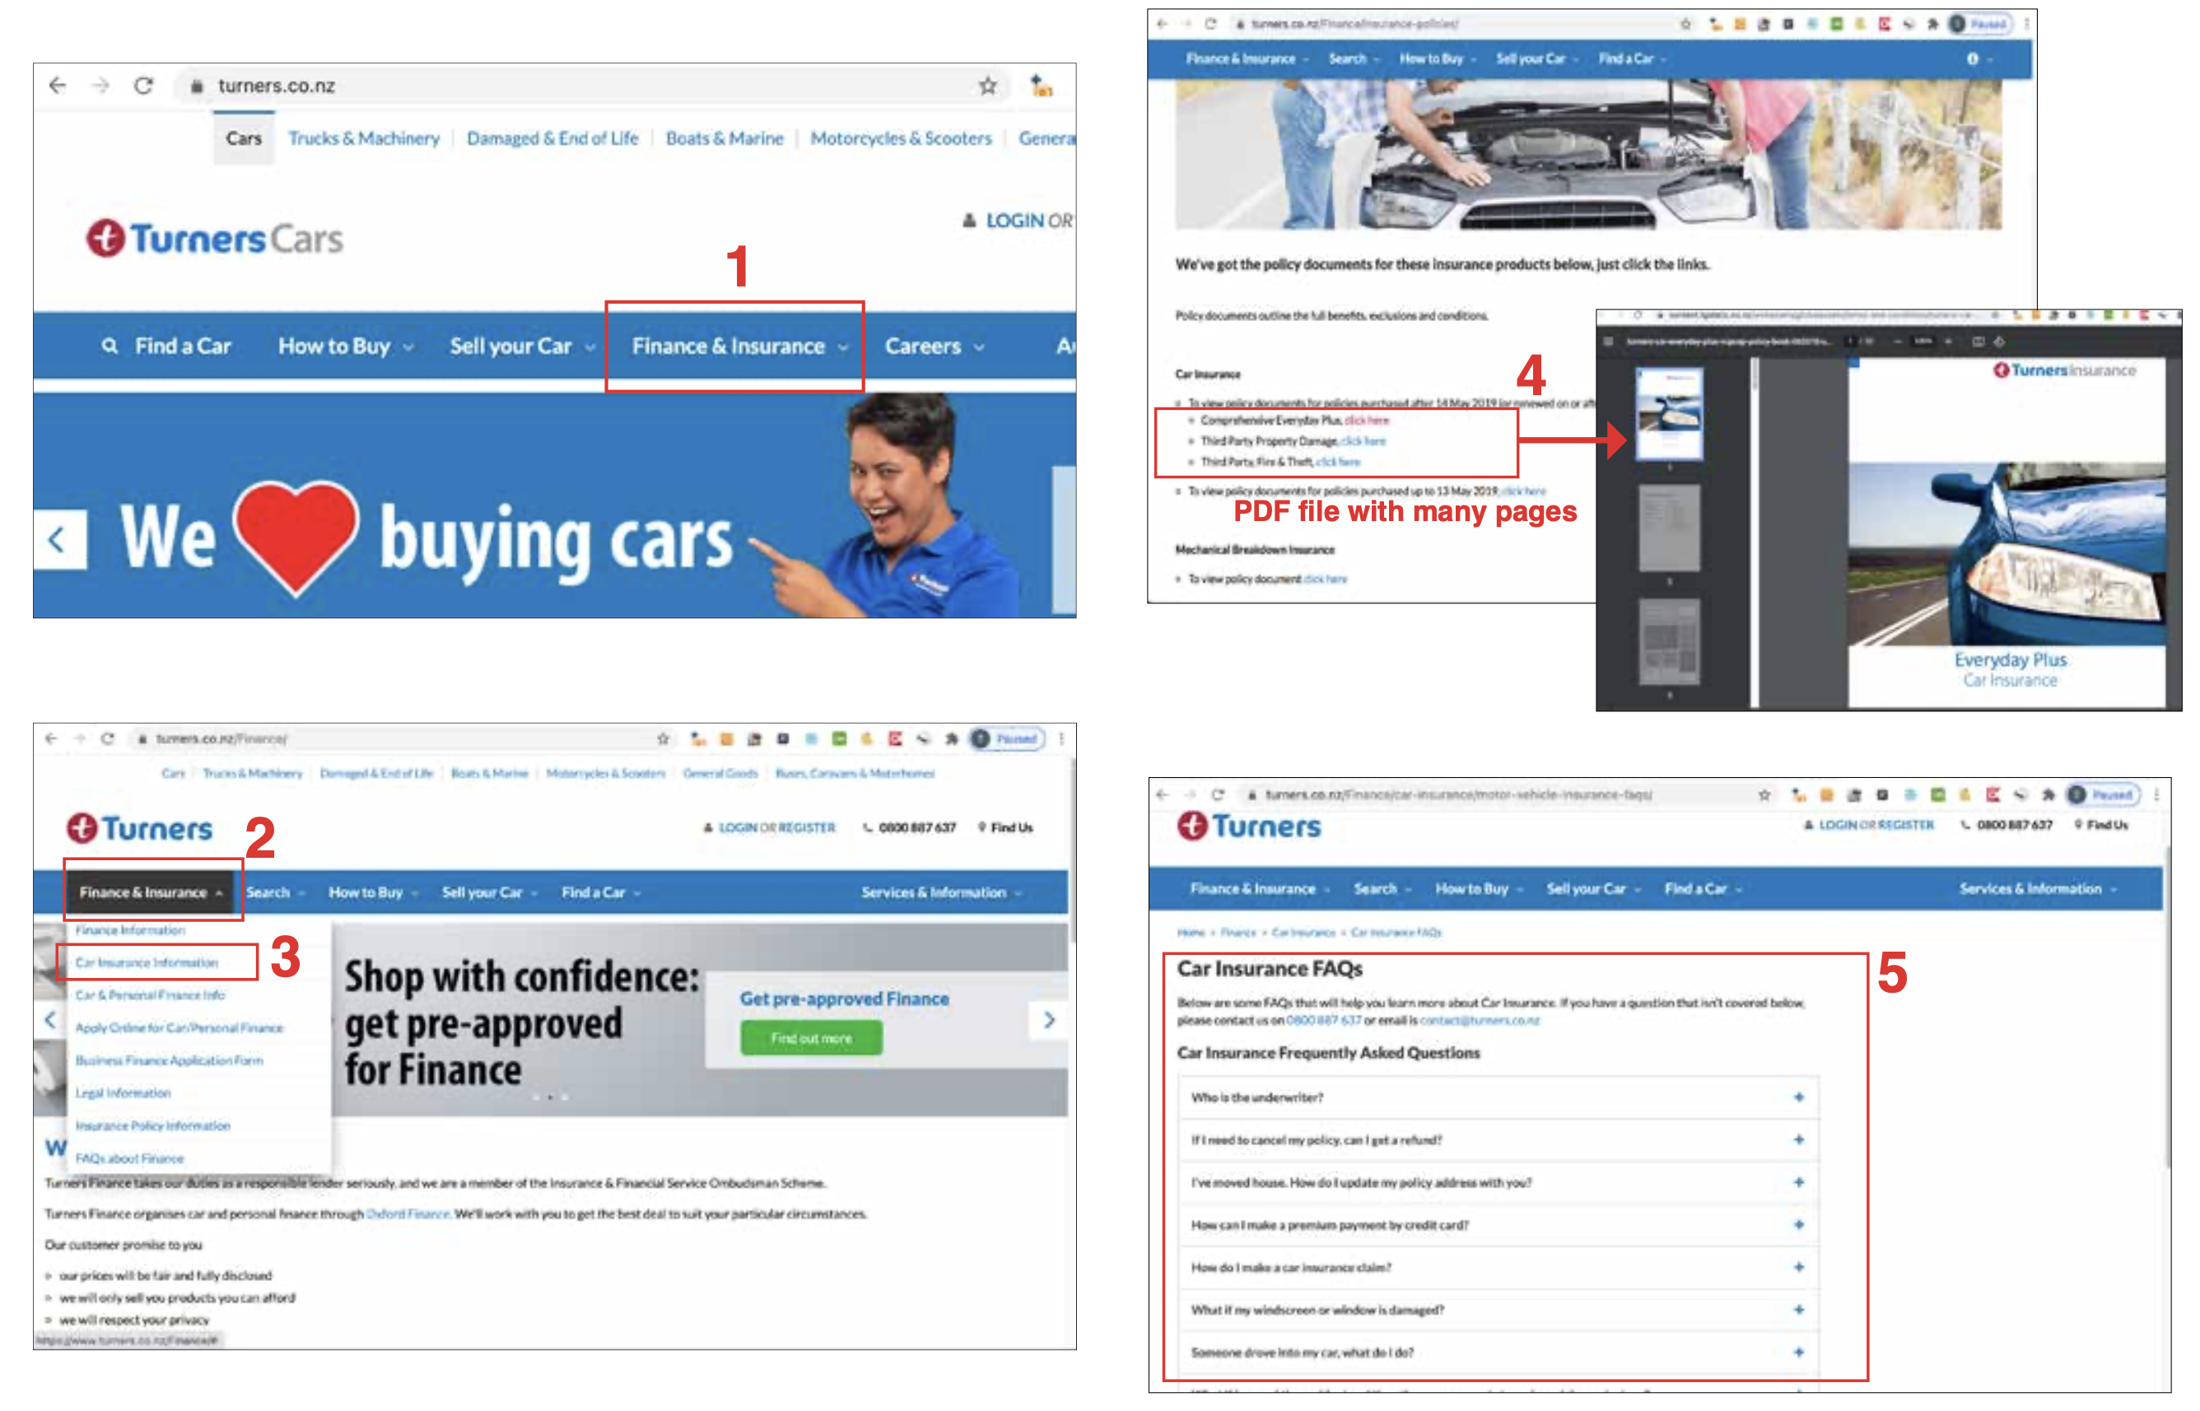Click the Turners Cars logo

214,239
